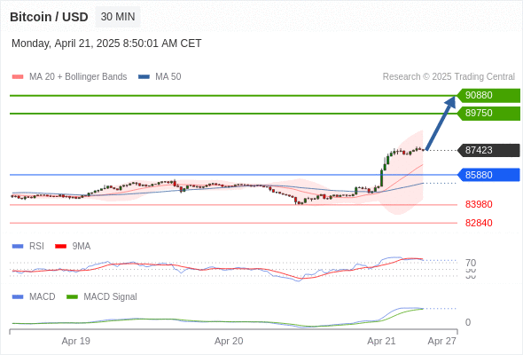Click the Research Trading Central copyright text
The width and height of the screenshot is (523, 355).
pos(449,77)
